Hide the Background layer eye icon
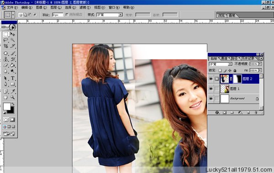This screenshot has height=173, width=274. (x=211, y=99)
